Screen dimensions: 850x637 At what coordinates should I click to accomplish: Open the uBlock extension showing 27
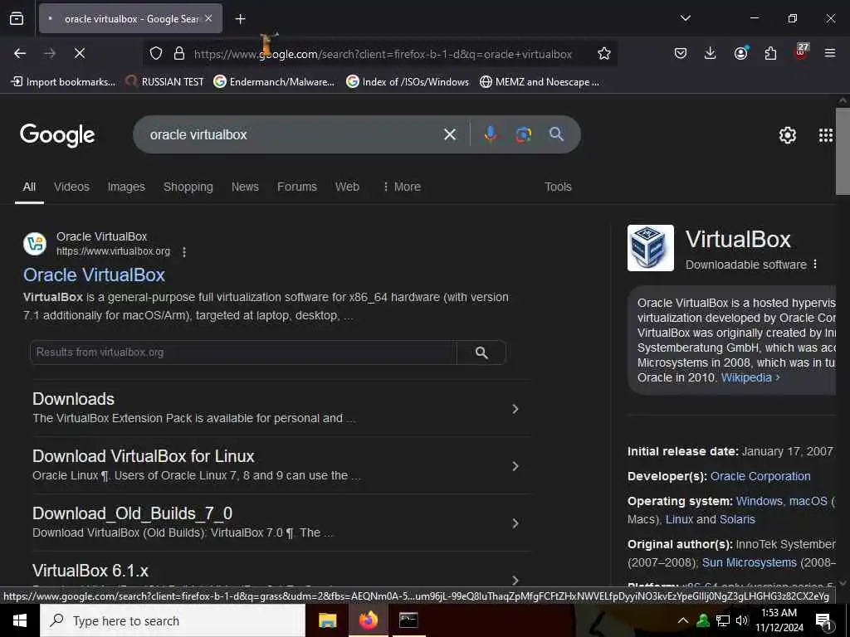pyautogui.click(x=801, y=52)
